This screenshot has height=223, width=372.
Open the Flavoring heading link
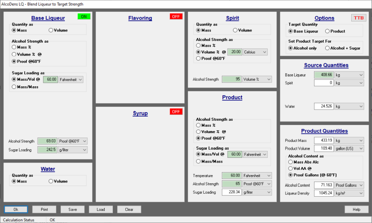click(140, 18)
